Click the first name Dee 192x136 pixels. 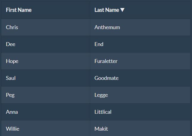point(11,44)
